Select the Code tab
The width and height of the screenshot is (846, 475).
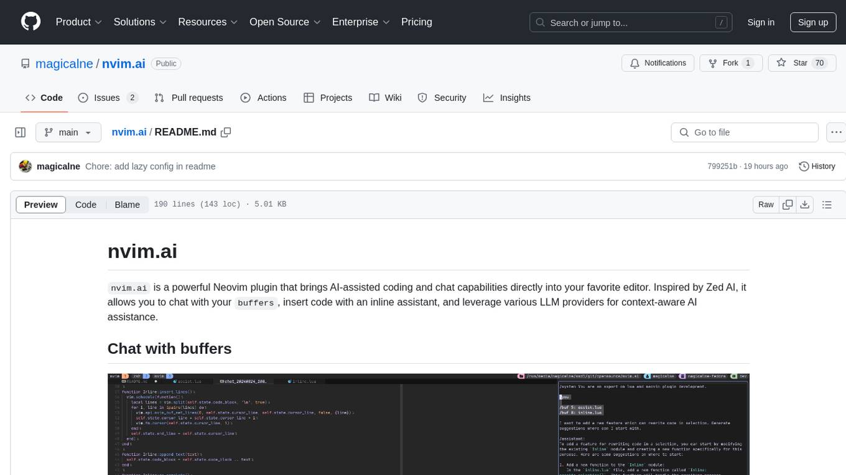pos(44,98)
